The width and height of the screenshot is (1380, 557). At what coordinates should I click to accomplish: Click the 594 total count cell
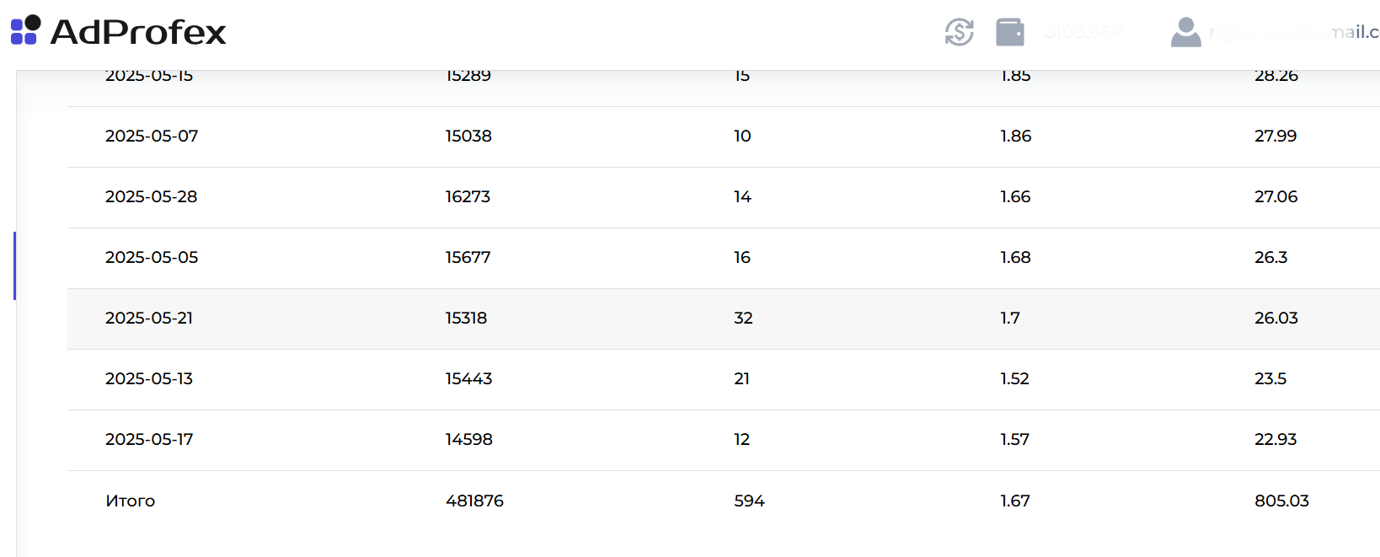click(x=749, y=501)
